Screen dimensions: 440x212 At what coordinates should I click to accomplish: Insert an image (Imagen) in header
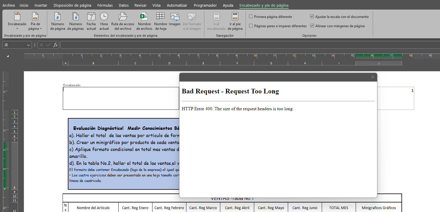click(175, 21)
